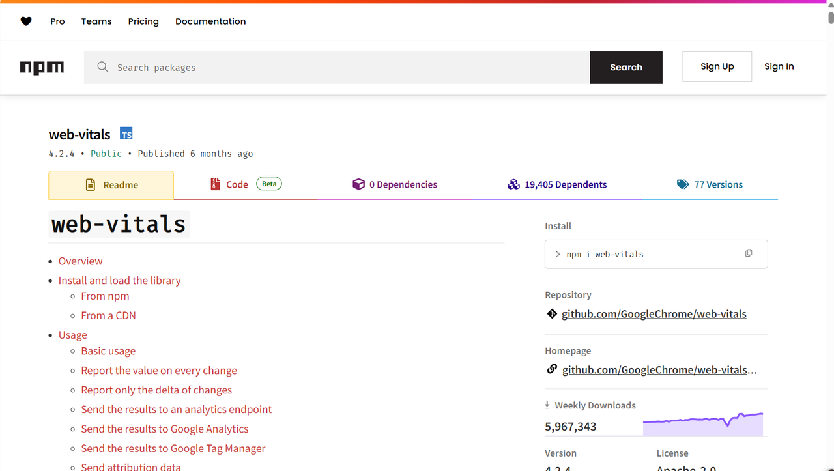This screenshot has width=834, height=471.
Task: Open Send the results to Google Tag Manager
Action: [173, 448]
